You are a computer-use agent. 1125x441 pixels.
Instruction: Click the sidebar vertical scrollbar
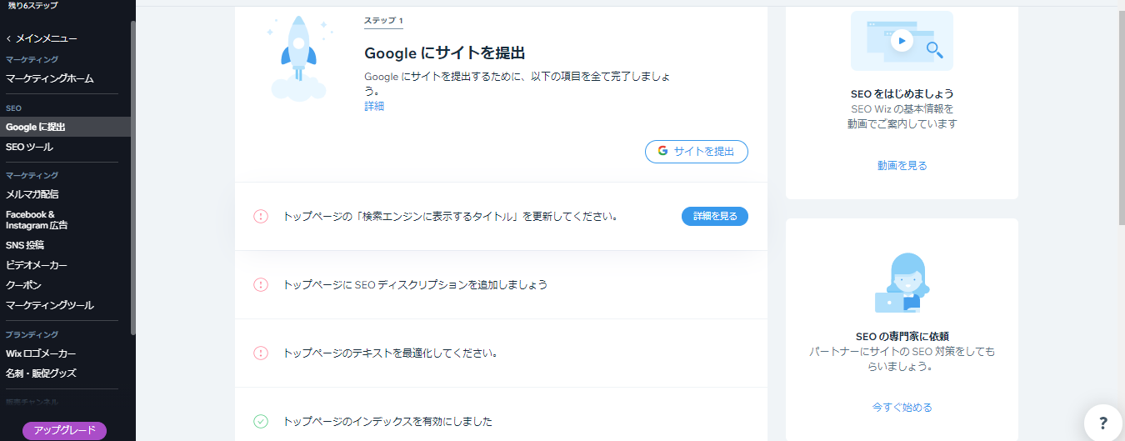[x=132, y=178]
